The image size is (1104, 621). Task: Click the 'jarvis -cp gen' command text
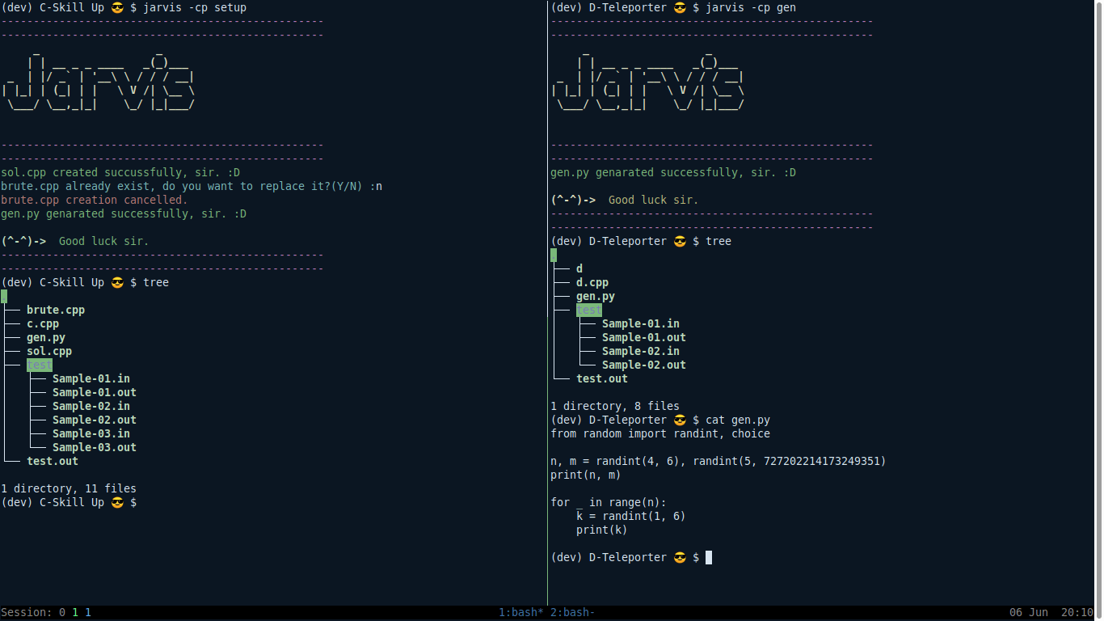point(751,7)
